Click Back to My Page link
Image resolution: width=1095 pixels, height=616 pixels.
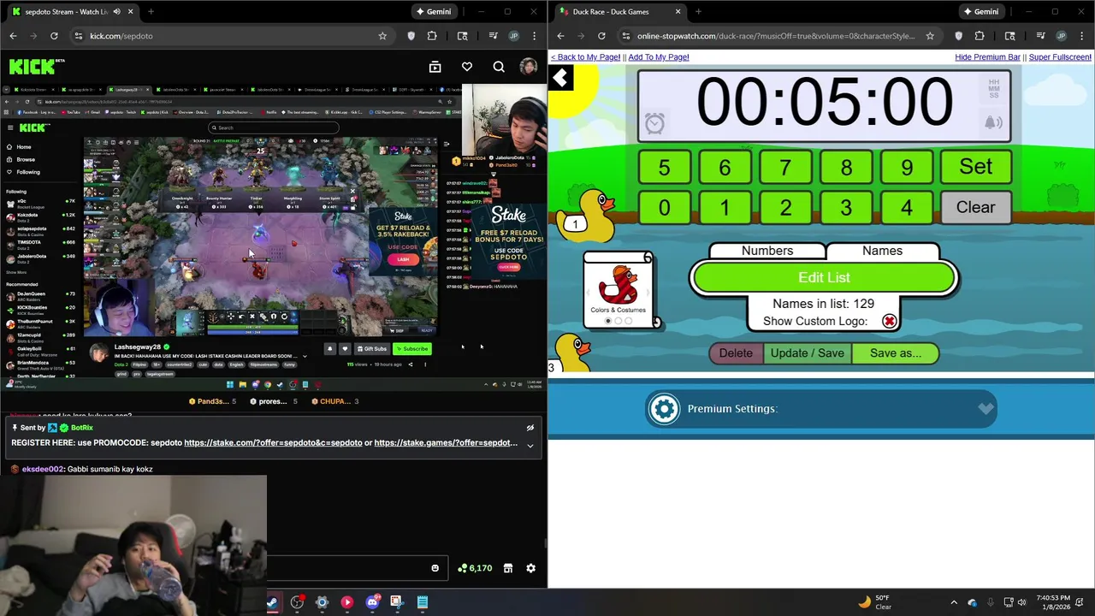point(585,57)
